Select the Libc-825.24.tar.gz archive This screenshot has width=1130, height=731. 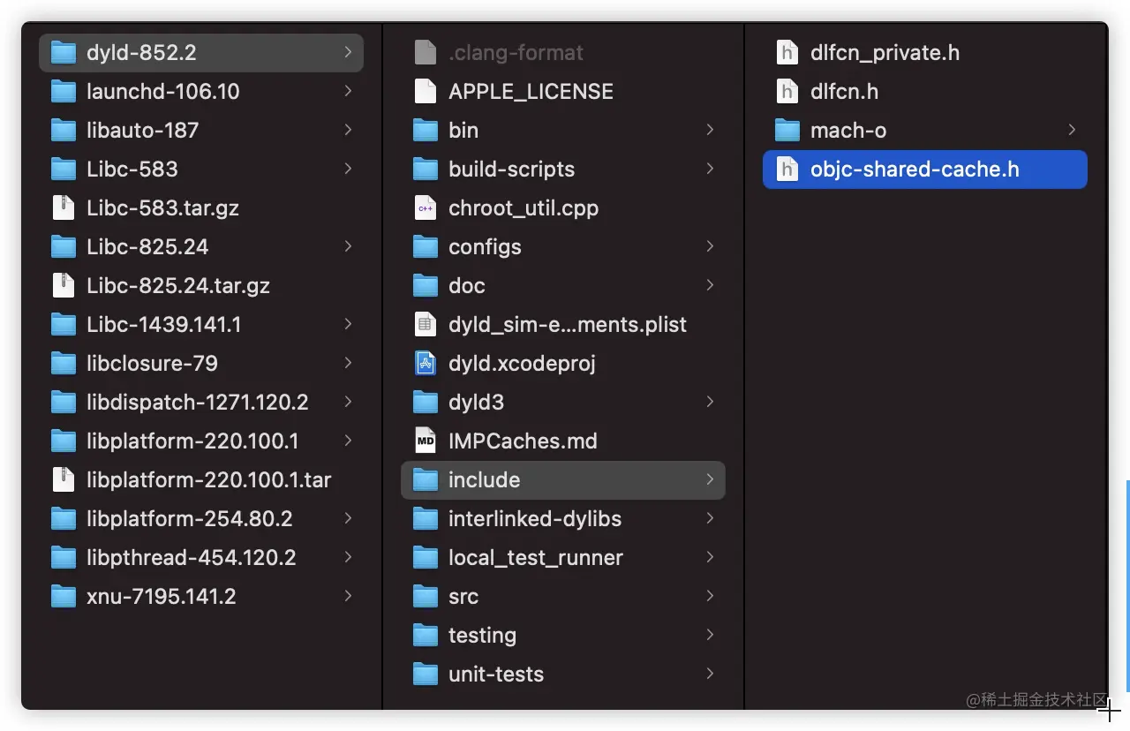click(x=177, y=285)
